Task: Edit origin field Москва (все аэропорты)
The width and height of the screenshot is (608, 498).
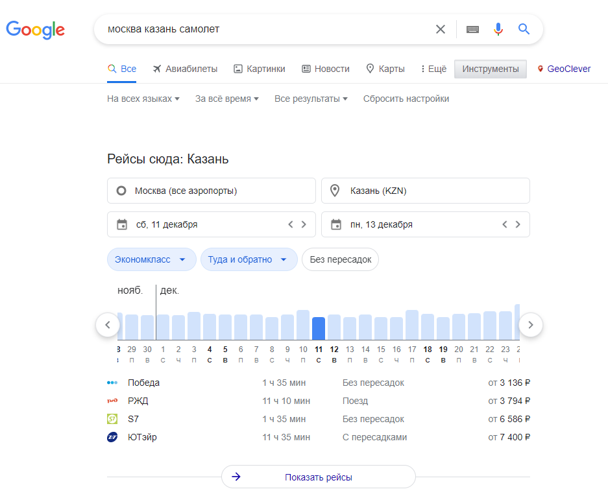Action: click(212, 191)
